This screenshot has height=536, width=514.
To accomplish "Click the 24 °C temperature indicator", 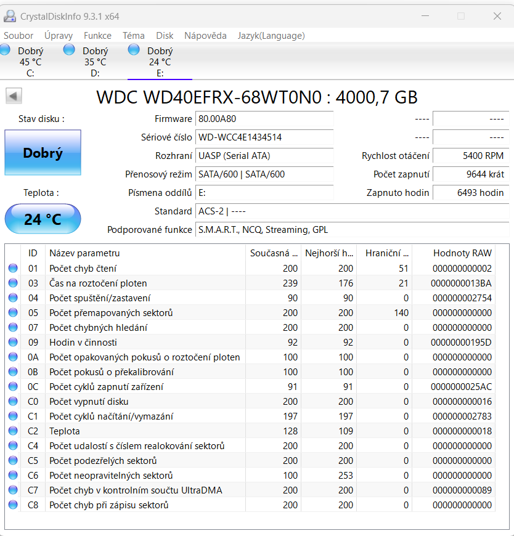I will 43,219.
